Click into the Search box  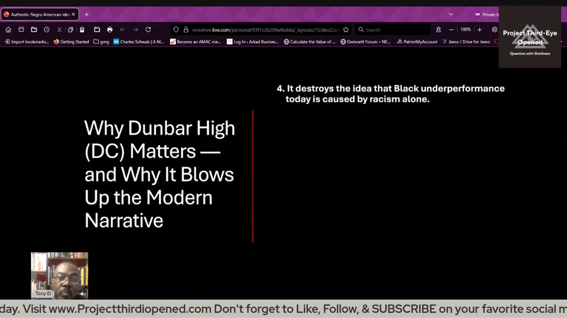[x=392, y=30]
